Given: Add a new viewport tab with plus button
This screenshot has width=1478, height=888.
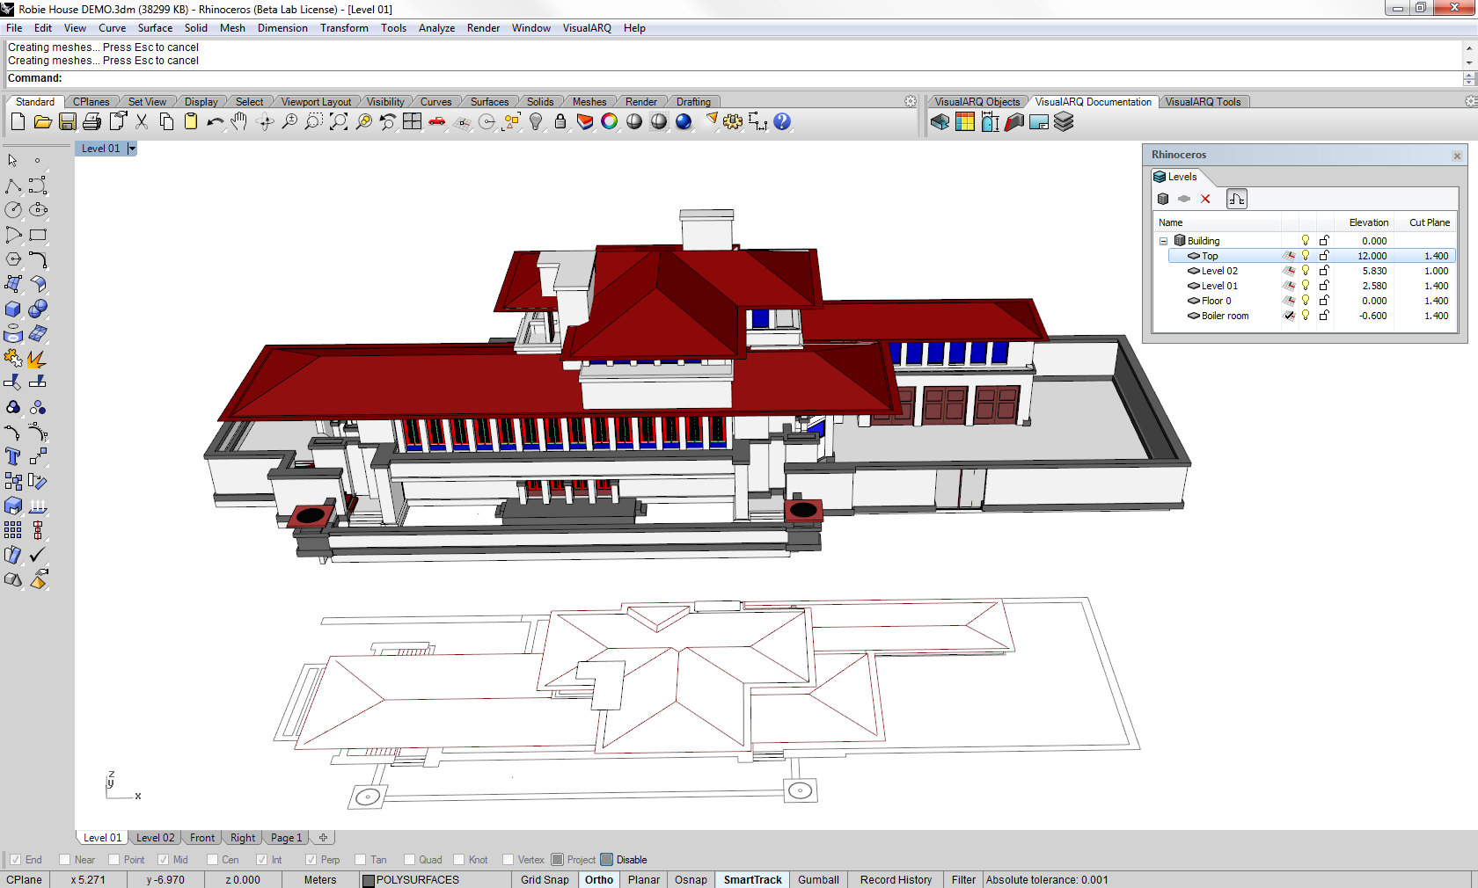Looking at the screenshot, I should coord(323,838).
